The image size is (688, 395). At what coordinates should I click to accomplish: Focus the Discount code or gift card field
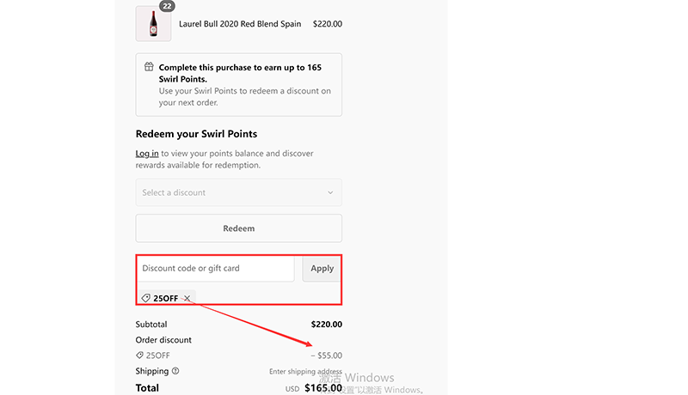[215, 269]
